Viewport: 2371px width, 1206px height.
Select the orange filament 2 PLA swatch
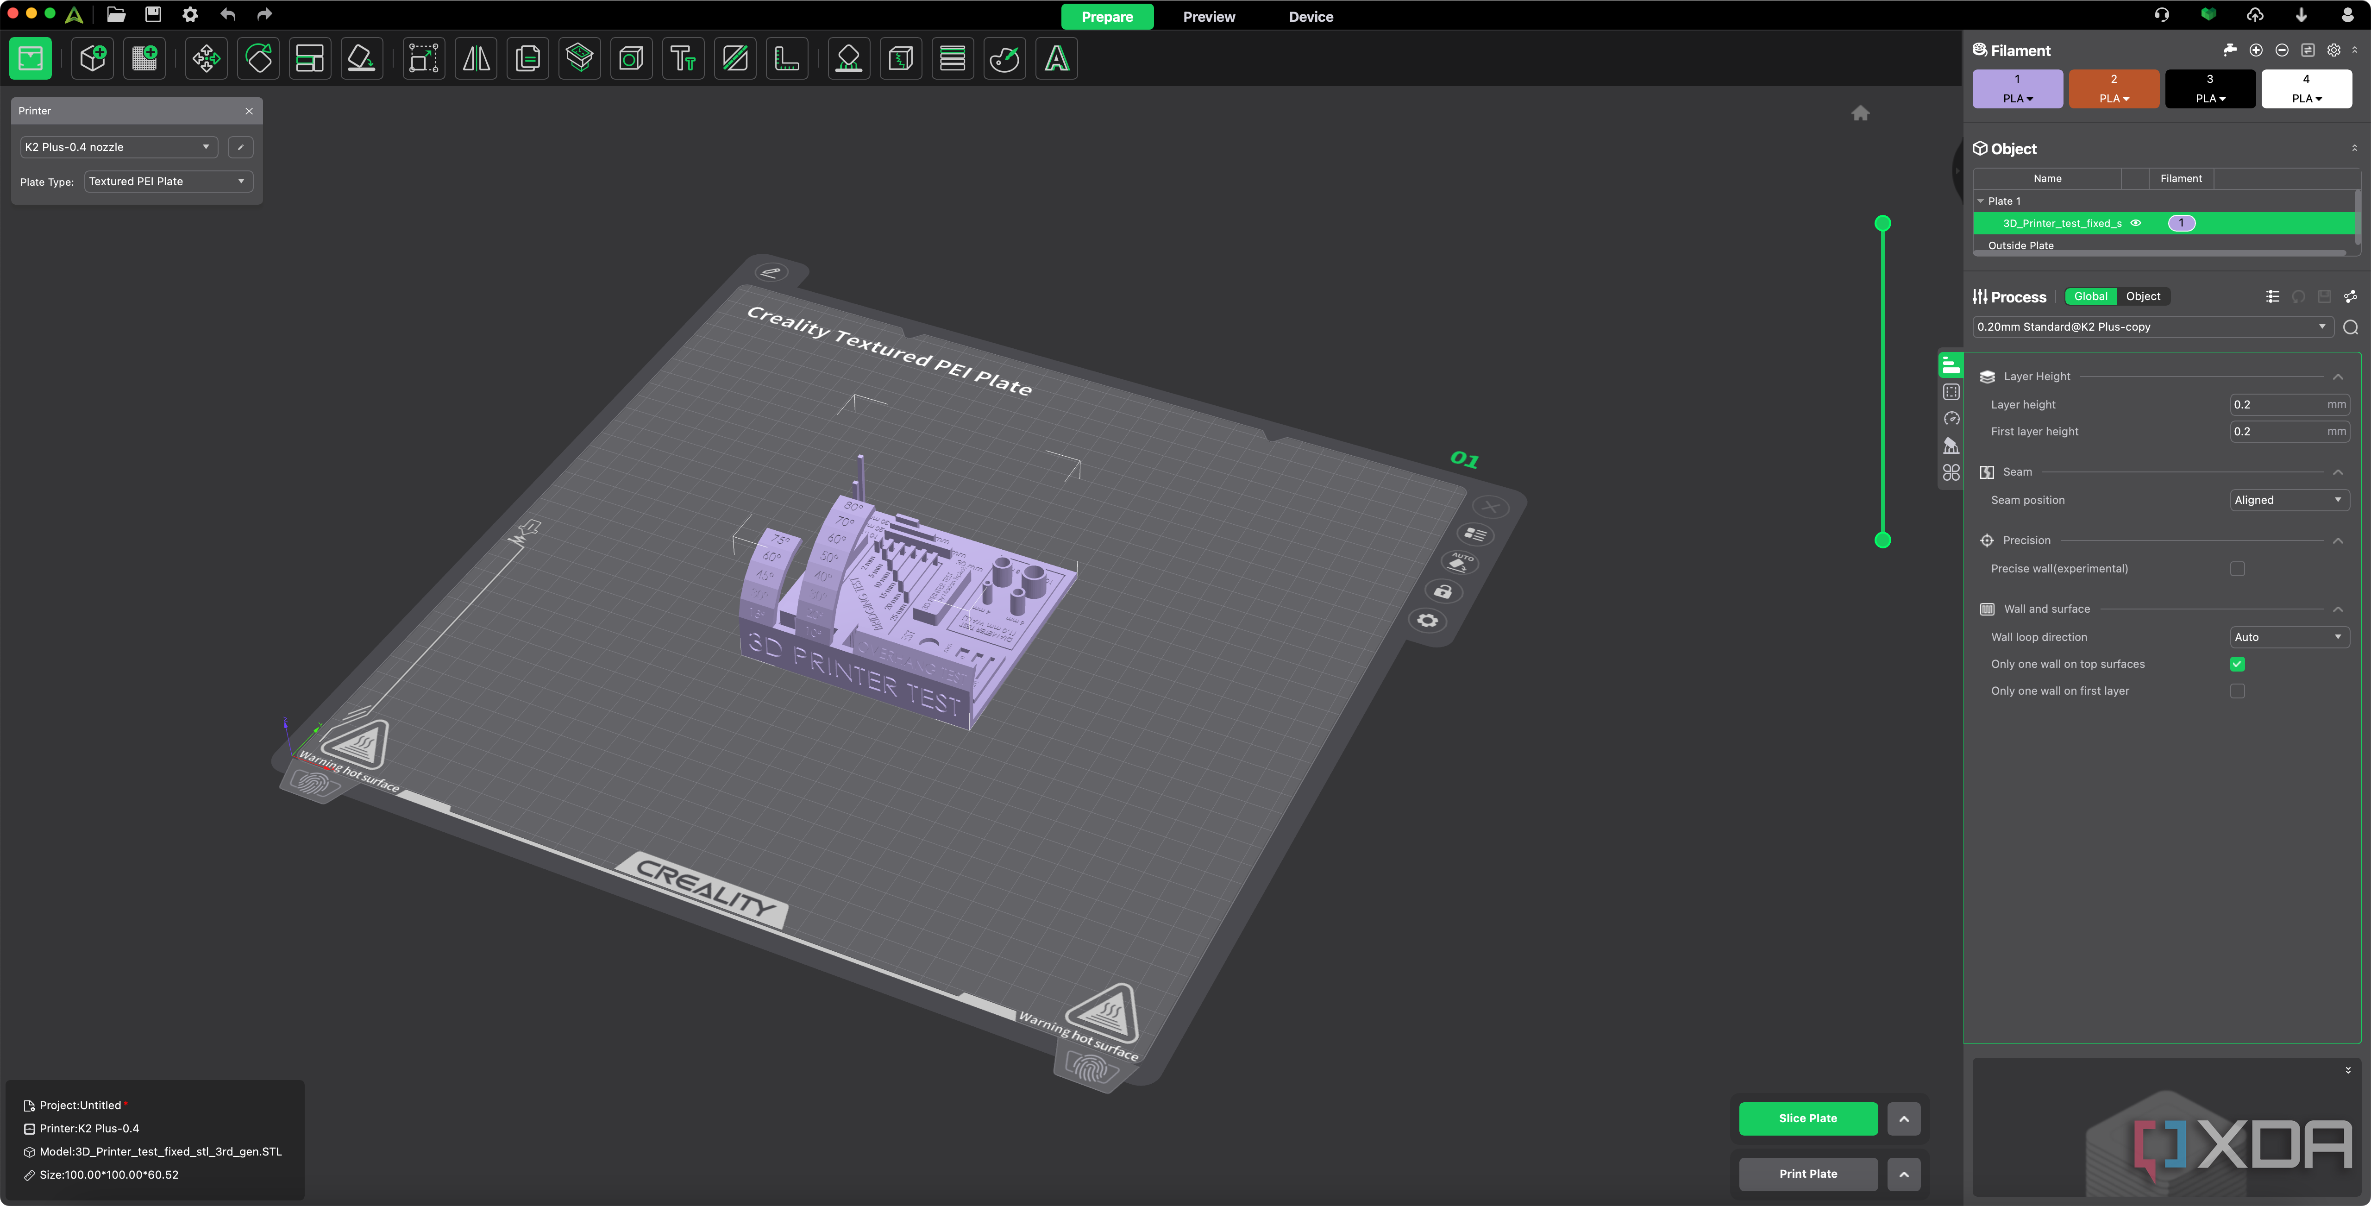tap(2113, 89)
